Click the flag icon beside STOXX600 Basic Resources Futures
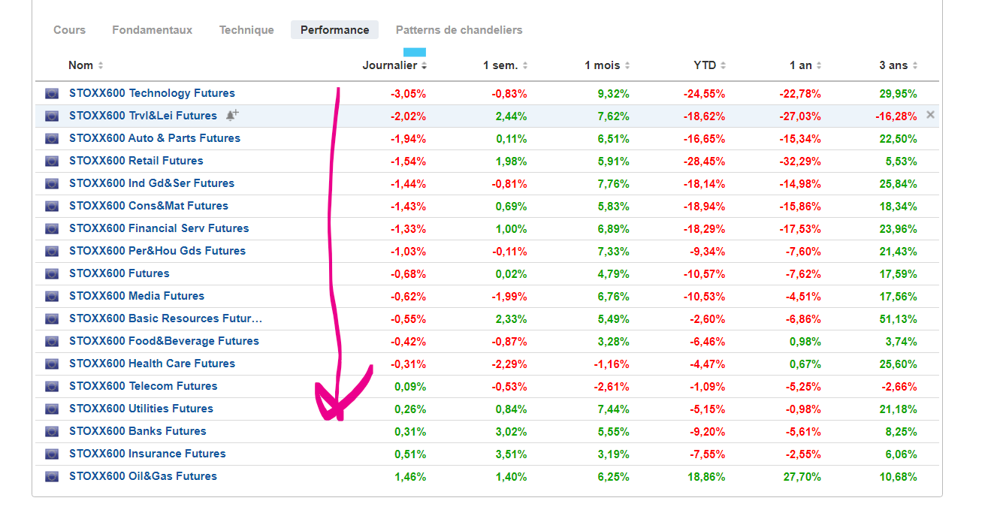 52,319
